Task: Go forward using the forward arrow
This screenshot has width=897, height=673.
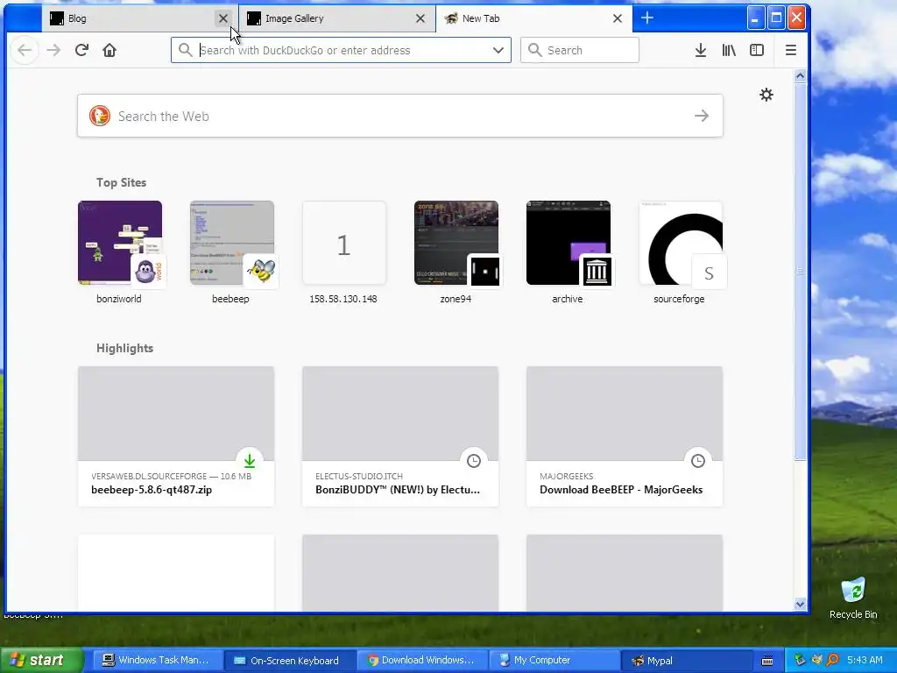Action: [x=53, y=50]
